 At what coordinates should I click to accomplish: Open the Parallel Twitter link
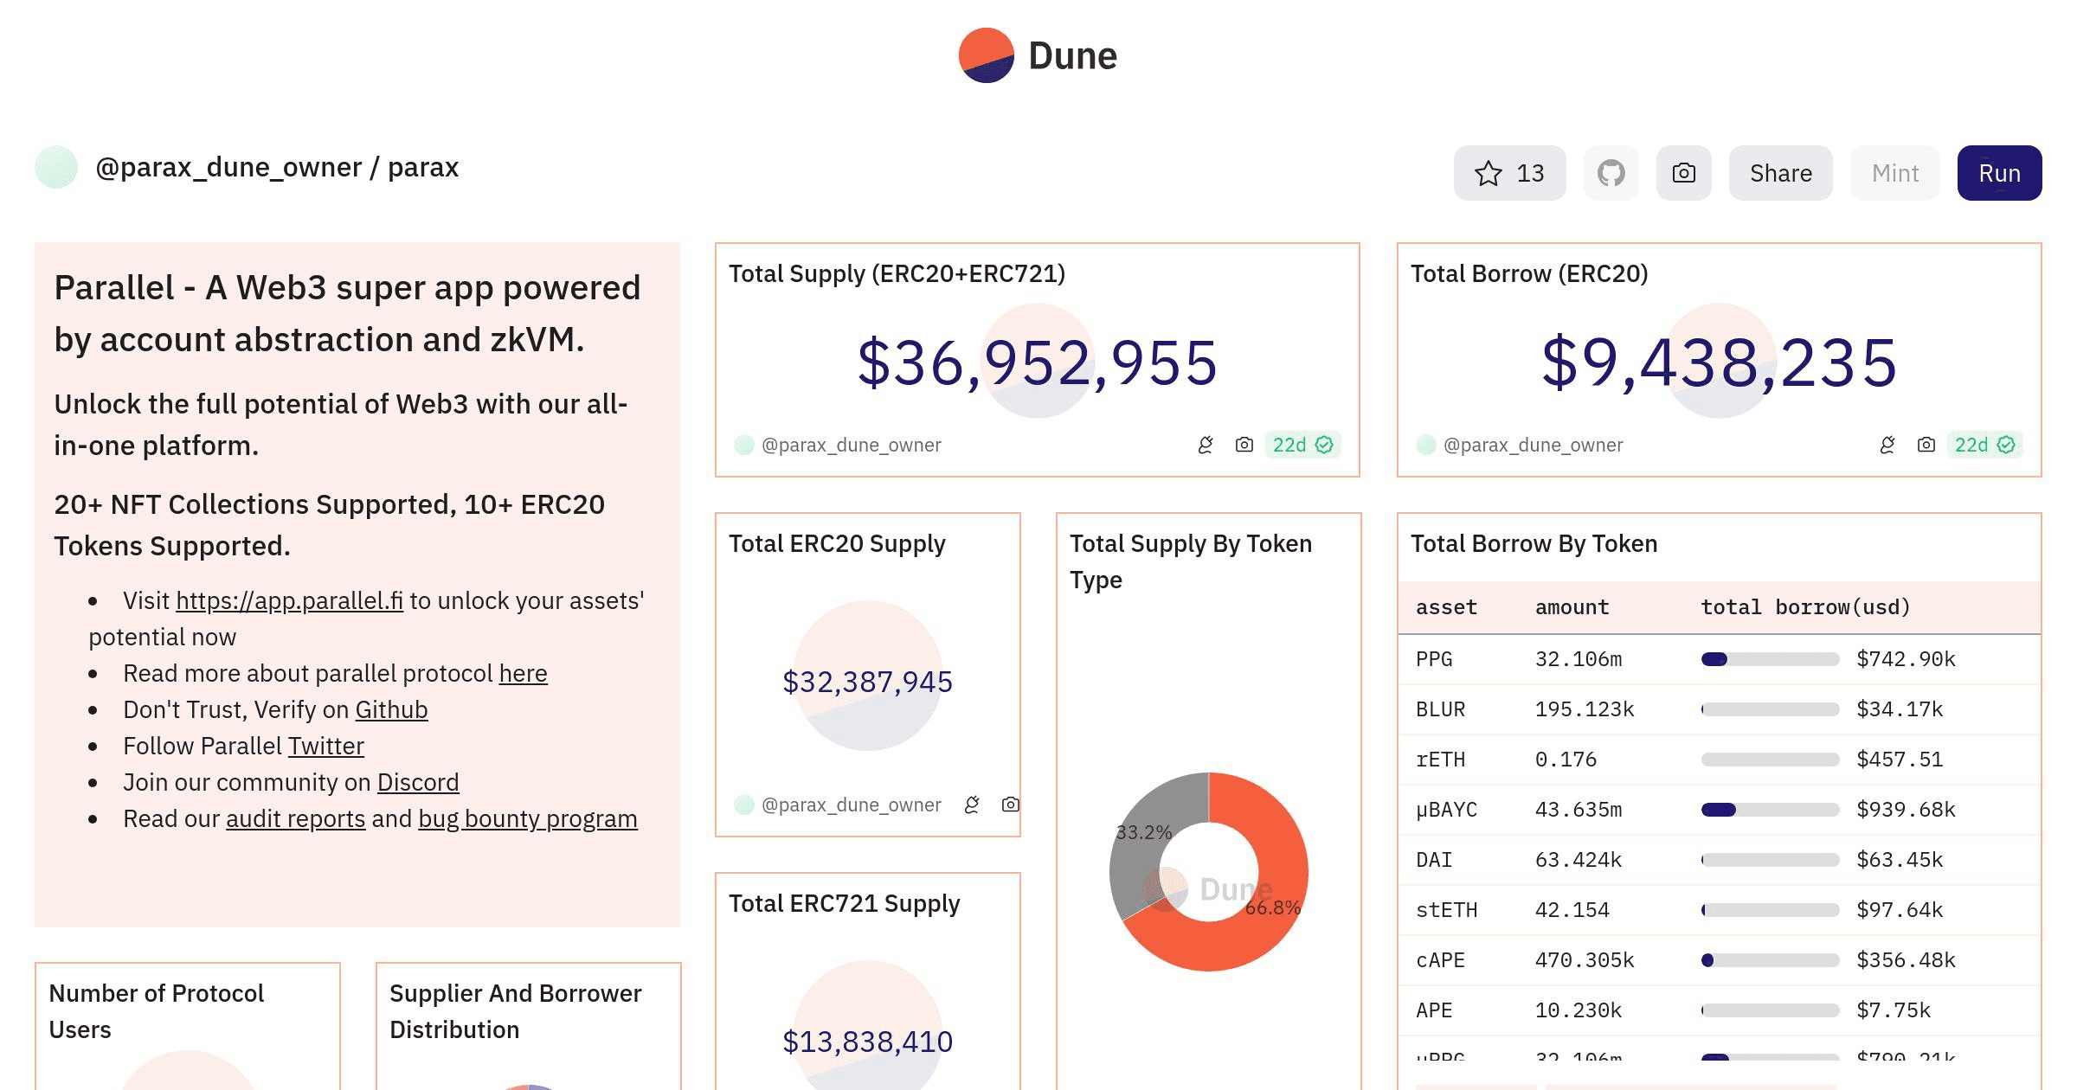point(325,746)
